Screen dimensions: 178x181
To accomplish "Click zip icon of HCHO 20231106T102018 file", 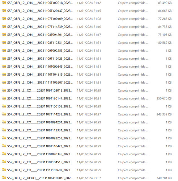I will click(x=4, y=178).
